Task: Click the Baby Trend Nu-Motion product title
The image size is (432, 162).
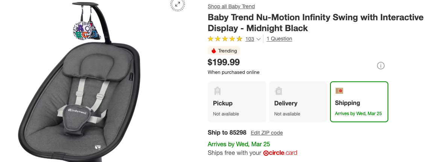Action: click(x=315, y=22)
